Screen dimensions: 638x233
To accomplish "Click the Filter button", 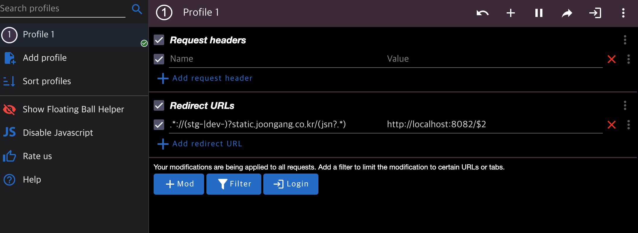I will click(234, 184).
